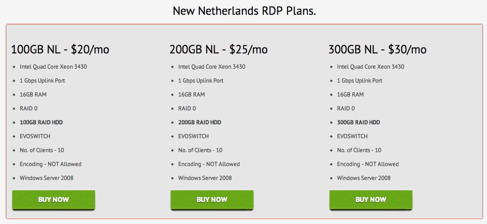Select the "100GB NL - $20/mo" plan title
487x224 pixels.
60,49
